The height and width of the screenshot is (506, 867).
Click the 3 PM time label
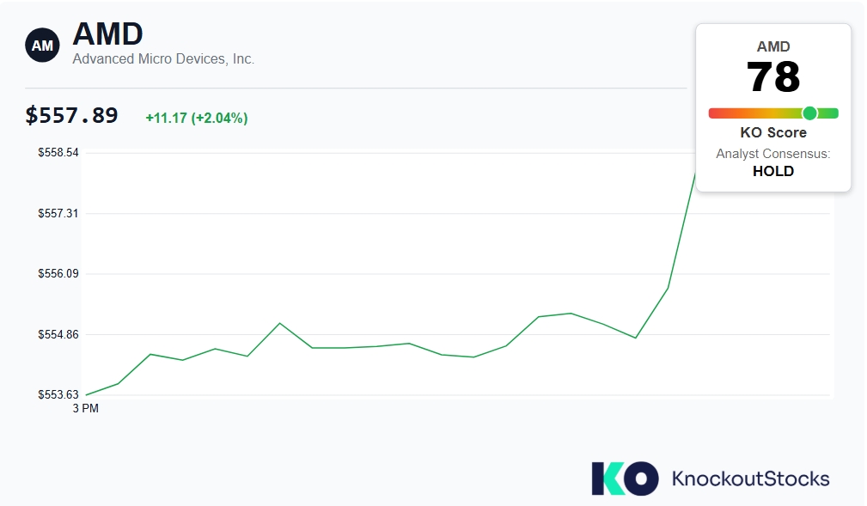(x=86, y=409)
